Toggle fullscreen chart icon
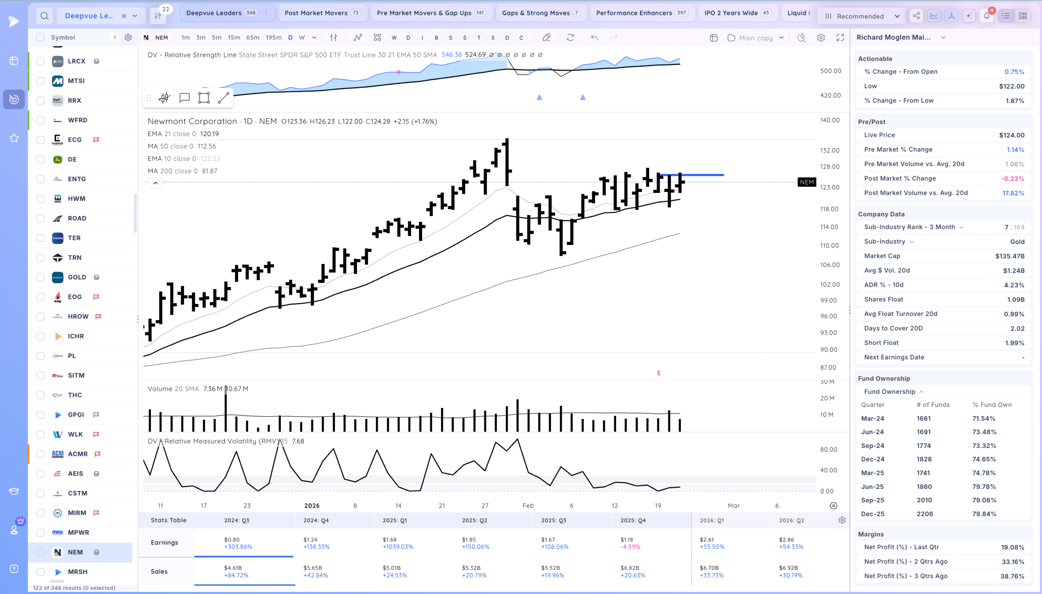Image resolution: width=1042 pixels, height=594 pixels. (840, 37)
